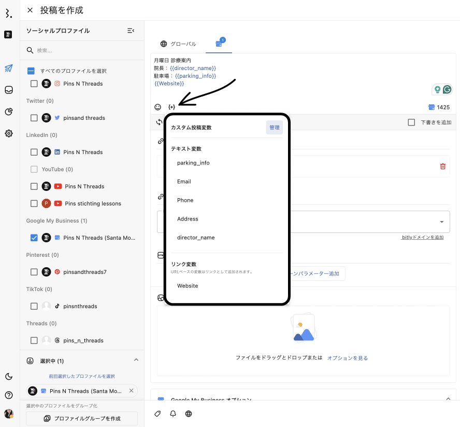Collapse the 選択中 (1) section chevron
The height and width of the screenshot is (427, 460).
click(136, 360)
